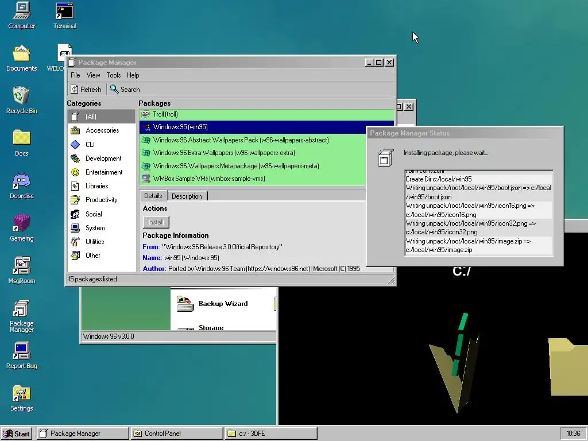
Task: Click the yellow folder in 3DFE window
Action: 568,366
